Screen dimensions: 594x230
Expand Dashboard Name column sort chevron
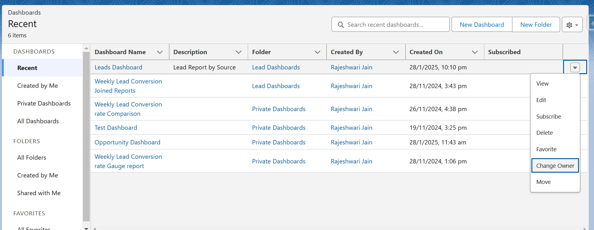pos(160,52)
